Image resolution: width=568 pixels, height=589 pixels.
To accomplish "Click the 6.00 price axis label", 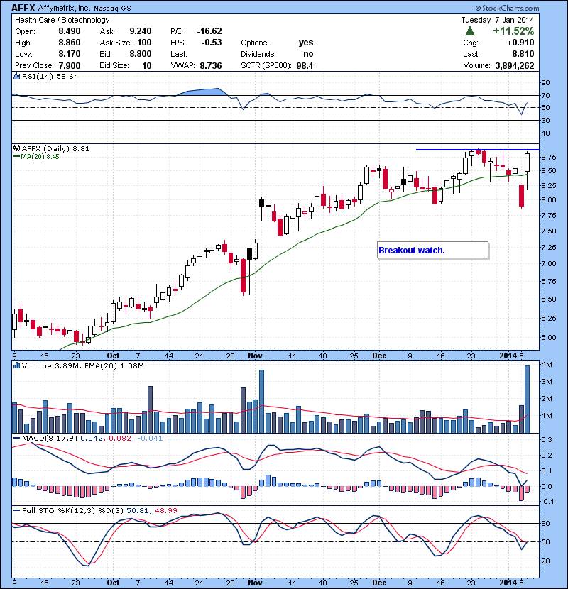I will (548, 337).
